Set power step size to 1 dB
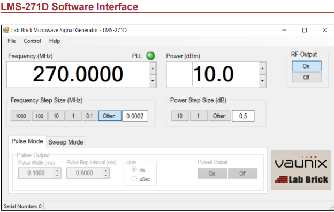The image size is (334, 212). coord(199,116)
